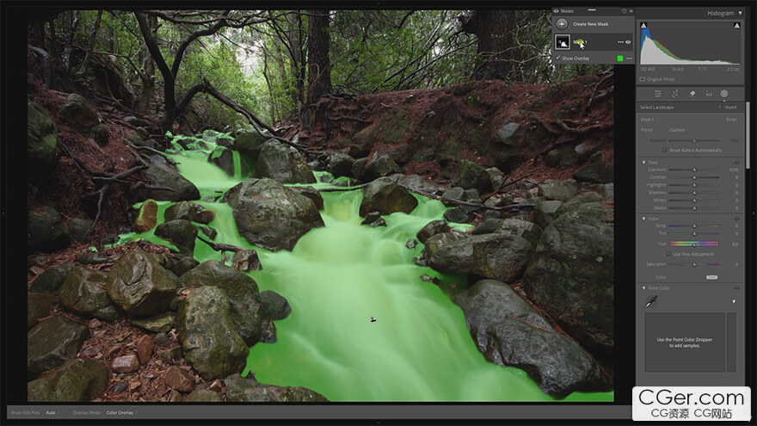Open Masks panel help icon
This screenshot has width=757, height=426.
pos(624,10)
